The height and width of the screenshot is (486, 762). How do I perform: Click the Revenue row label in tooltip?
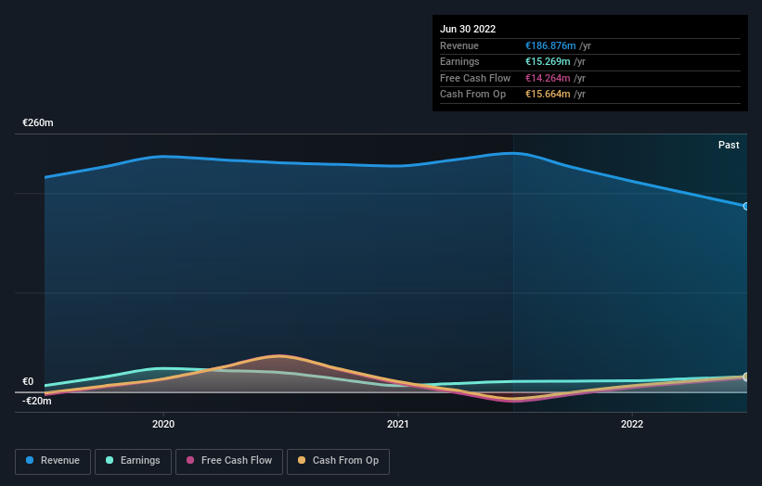point(459,45)
